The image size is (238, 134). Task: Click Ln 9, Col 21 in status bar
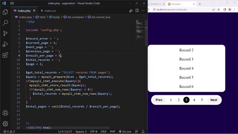tap(65, 131)
